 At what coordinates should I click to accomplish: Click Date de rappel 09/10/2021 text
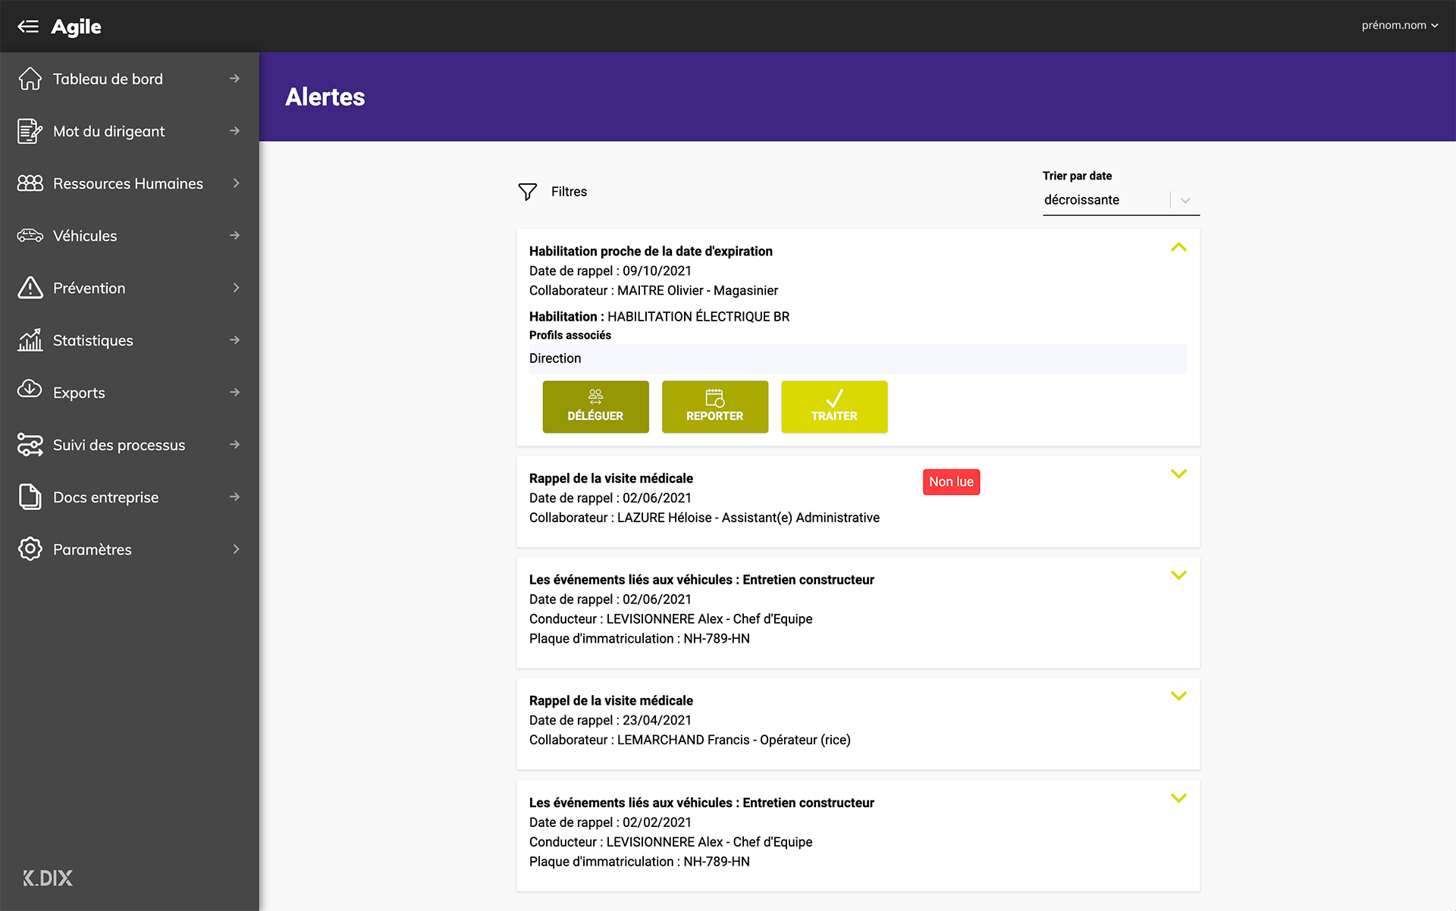tap(610, 271)
